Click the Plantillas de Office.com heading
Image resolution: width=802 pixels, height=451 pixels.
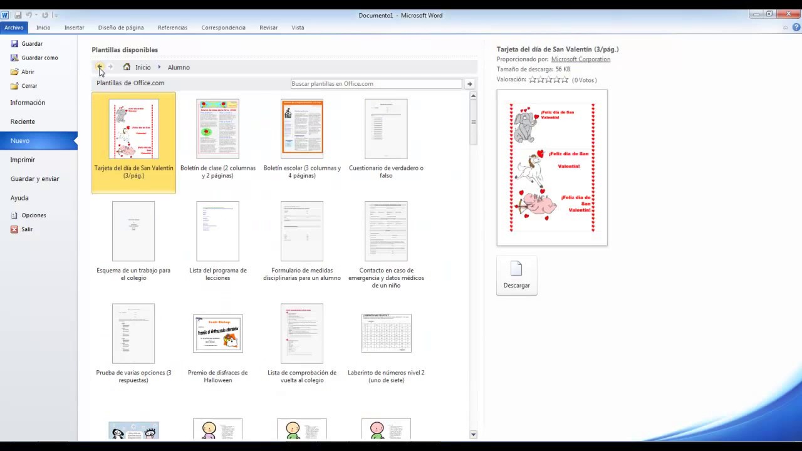130,83
